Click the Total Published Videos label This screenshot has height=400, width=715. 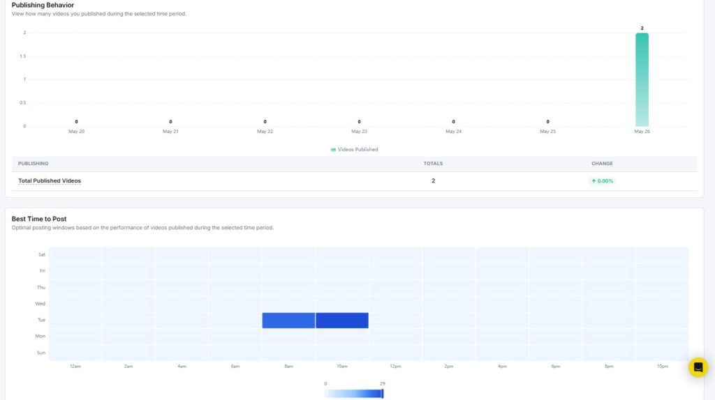(x=50, y=180)
